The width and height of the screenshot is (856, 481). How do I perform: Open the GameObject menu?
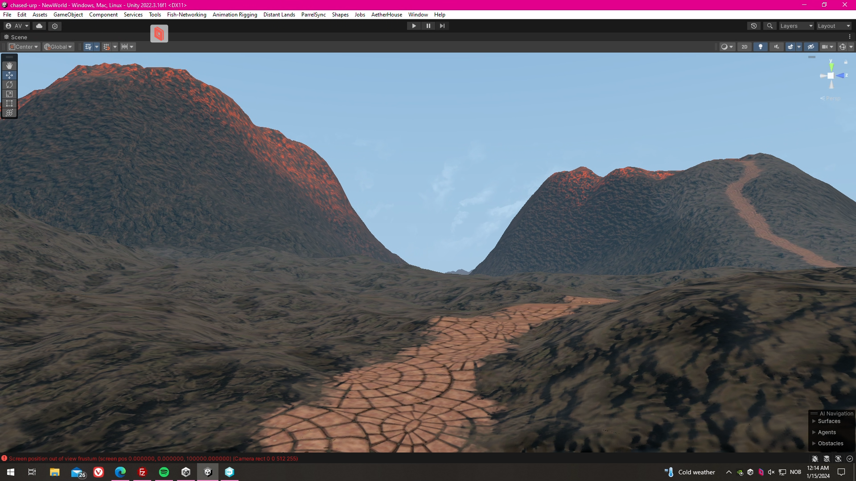68,15
